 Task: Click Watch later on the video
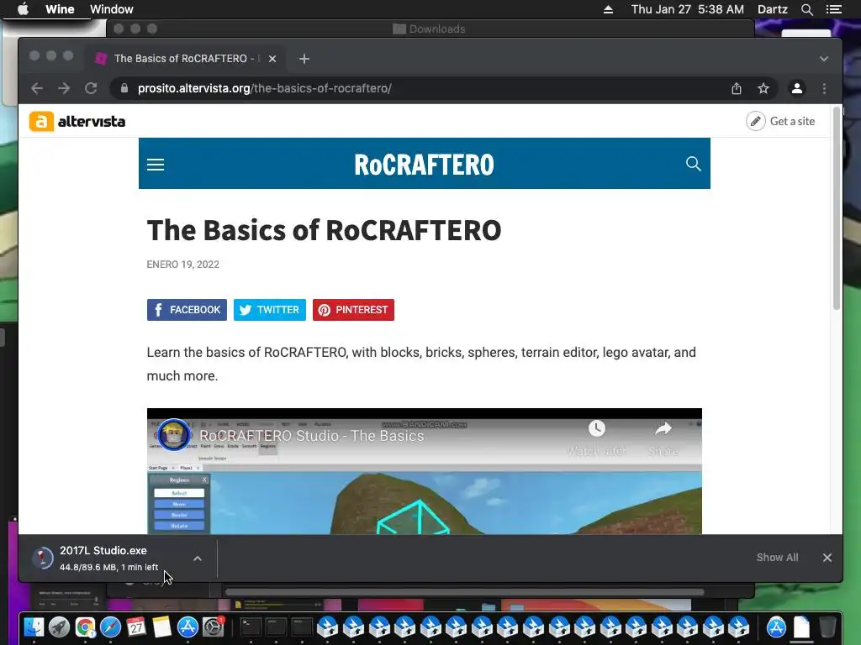click(x=596, y=438)
